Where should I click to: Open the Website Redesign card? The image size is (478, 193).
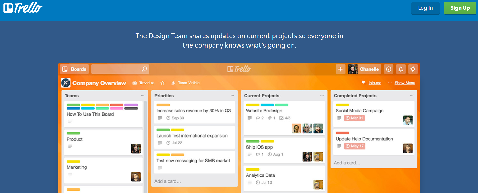tap(284, 118)
